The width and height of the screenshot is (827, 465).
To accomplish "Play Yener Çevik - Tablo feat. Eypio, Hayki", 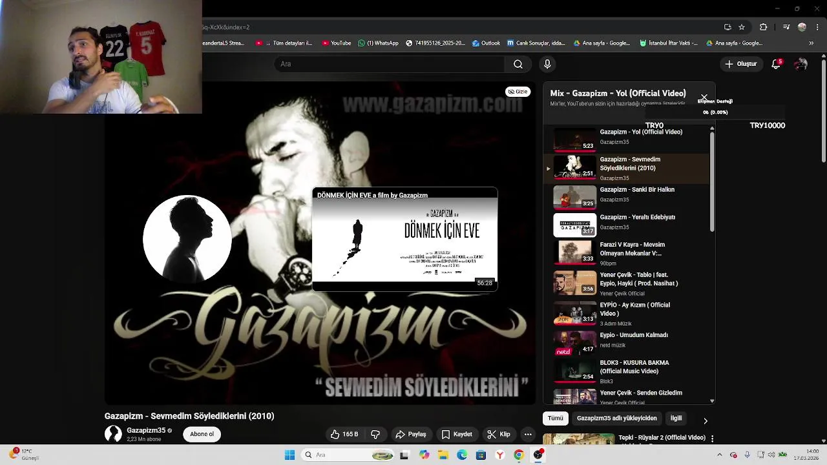I will [627, 283].
